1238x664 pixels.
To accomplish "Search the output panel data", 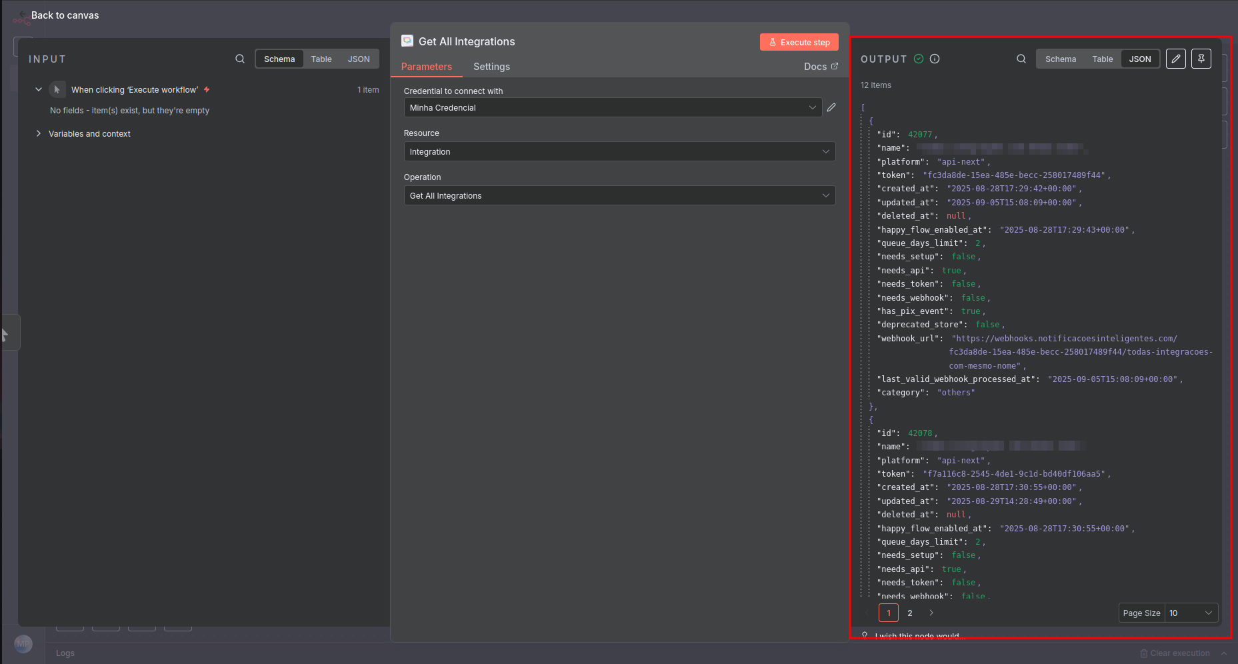I will (1021, 59).
